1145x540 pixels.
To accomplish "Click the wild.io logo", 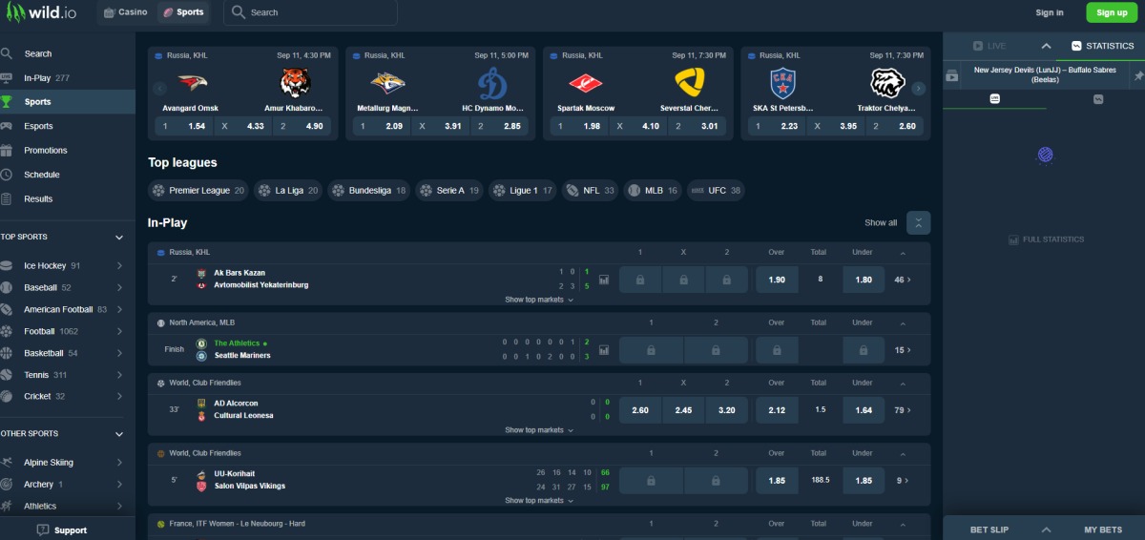I will tap(43, 12).
